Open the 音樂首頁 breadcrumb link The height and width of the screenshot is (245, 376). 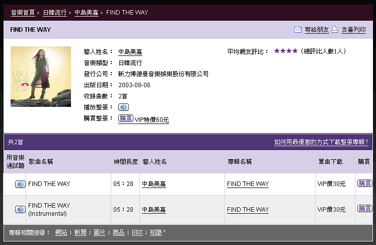click(24, 12)
